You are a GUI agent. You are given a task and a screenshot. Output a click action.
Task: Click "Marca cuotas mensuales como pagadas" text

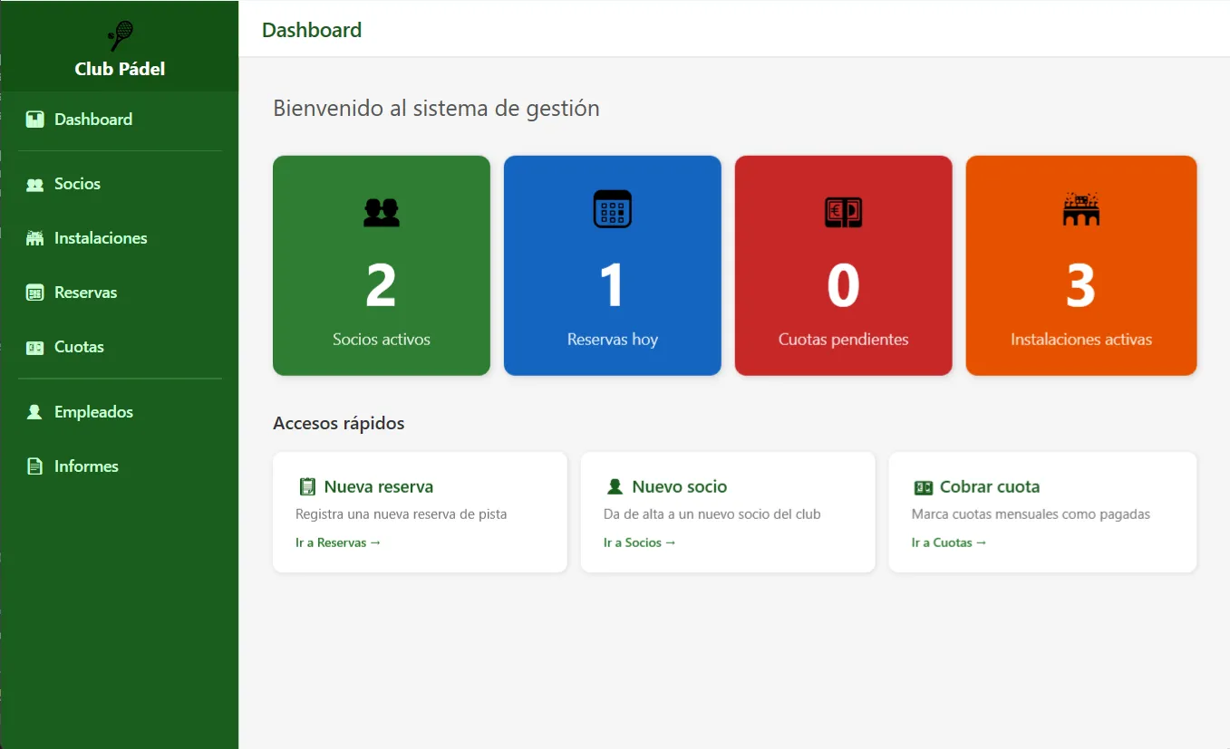point(1031,514)
